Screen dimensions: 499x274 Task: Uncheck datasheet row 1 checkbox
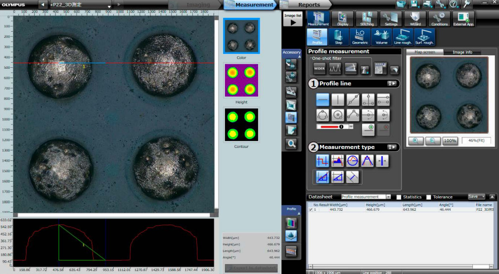pyautogui.click(x=311, y=210)
